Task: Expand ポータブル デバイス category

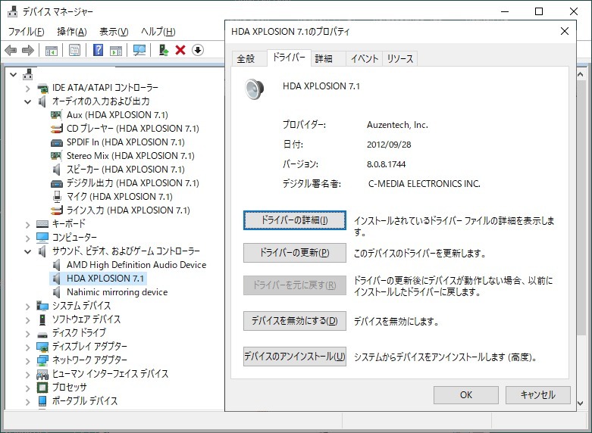Action: tap(27, 402)
